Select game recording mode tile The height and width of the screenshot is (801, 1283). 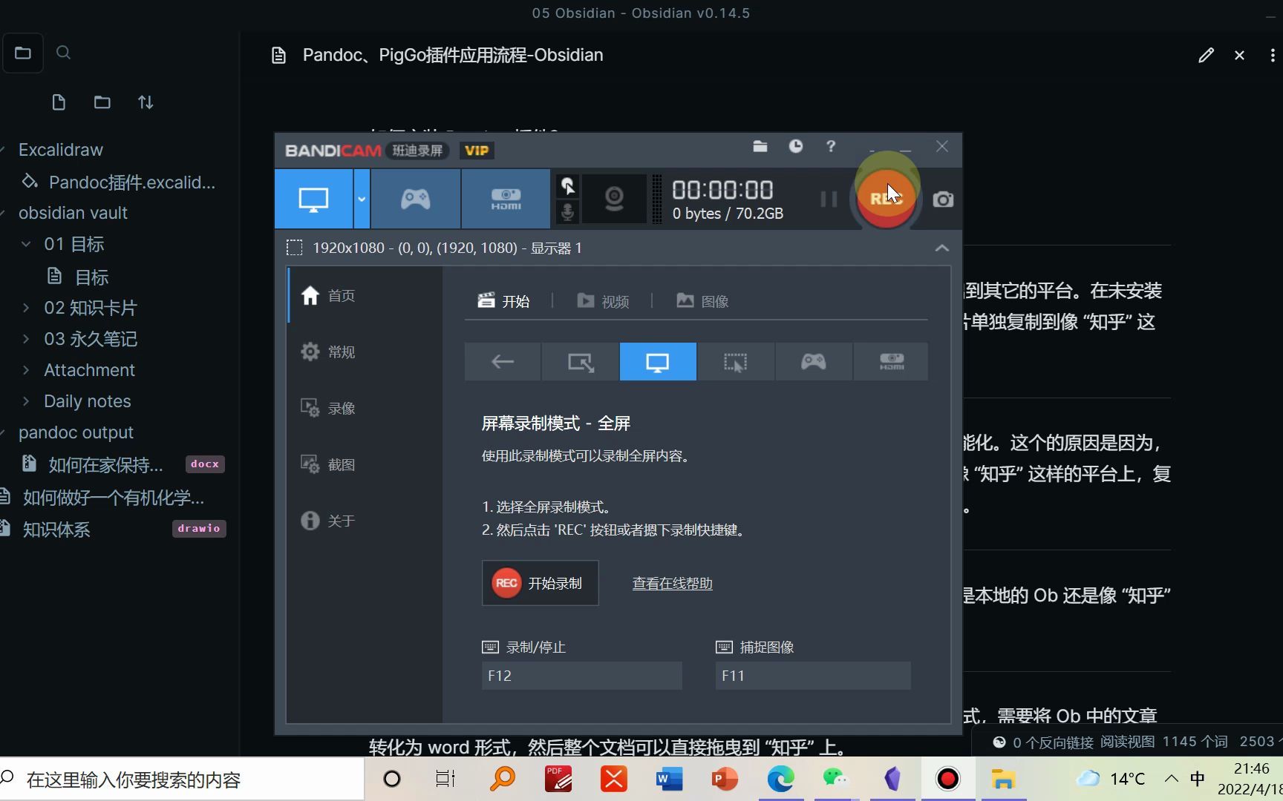click(x=814, y=362)
